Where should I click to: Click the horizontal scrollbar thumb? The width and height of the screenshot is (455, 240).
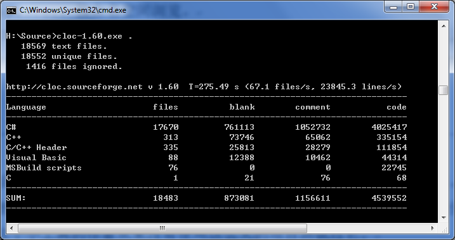162,228
